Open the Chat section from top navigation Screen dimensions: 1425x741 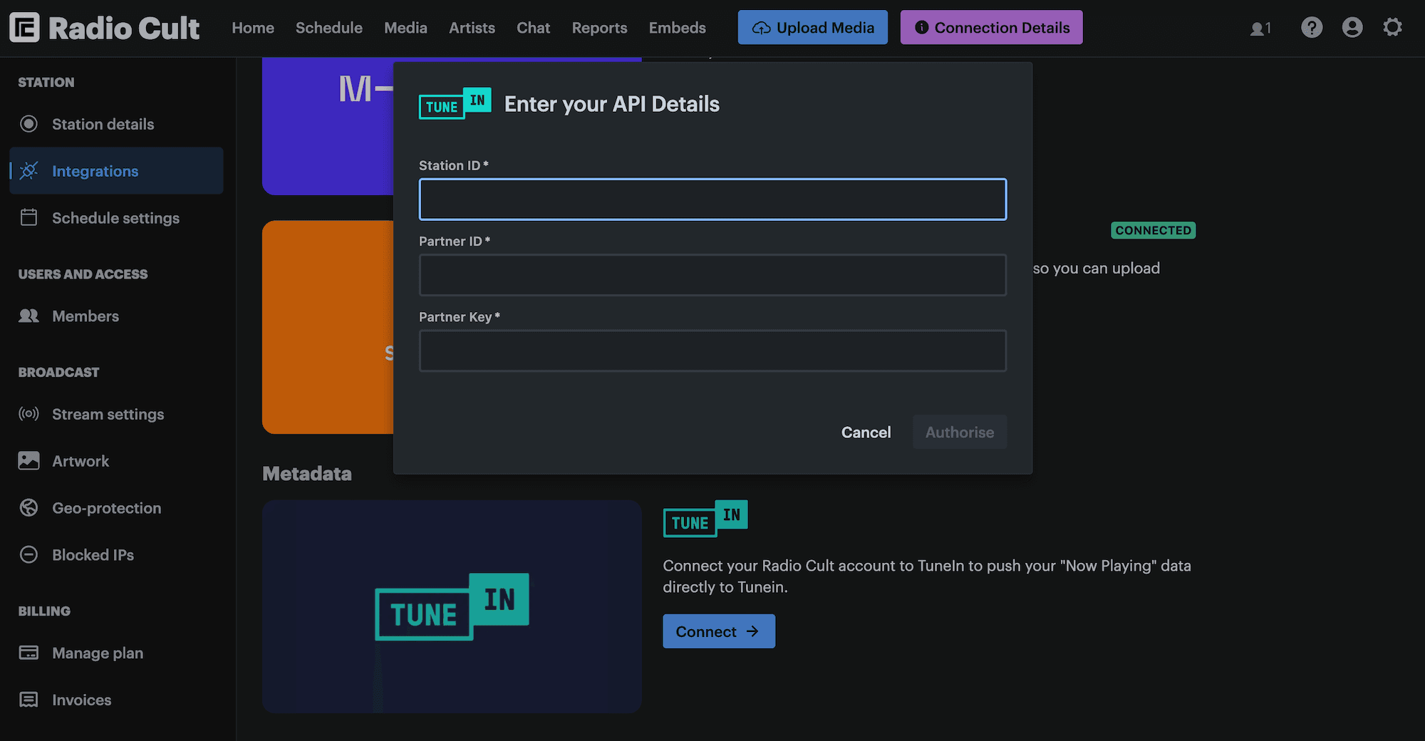click(533, 27)
